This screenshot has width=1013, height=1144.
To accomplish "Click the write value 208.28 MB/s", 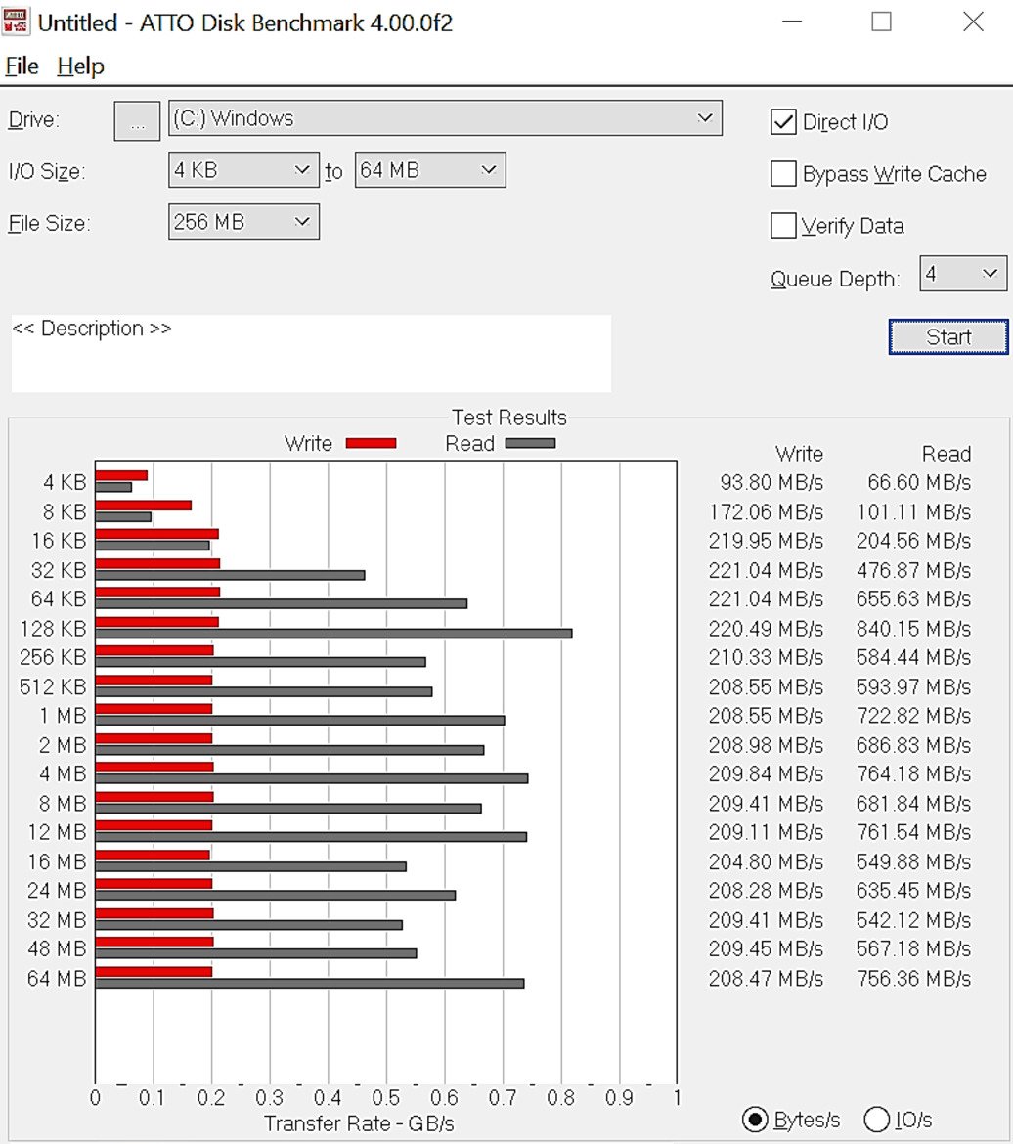I will tap(766, 891).
